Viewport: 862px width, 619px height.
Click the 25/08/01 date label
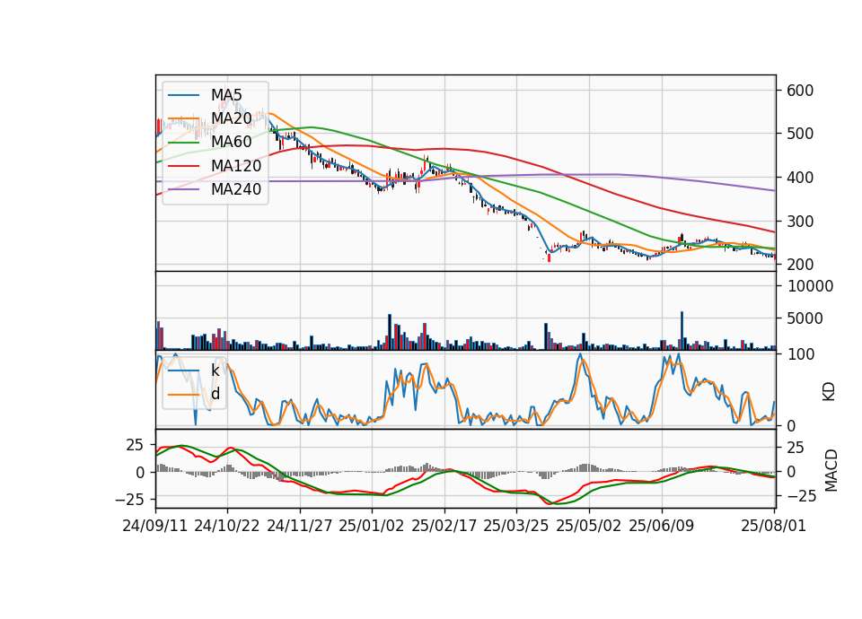coord(773,526)
